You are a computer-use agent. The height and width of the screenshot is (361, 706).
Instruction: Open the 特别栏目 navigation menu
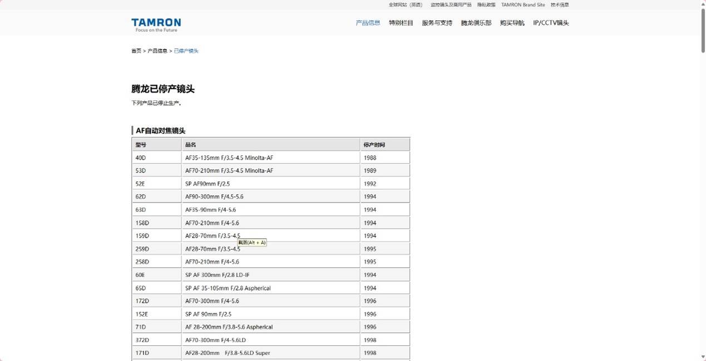coord(401,23)
